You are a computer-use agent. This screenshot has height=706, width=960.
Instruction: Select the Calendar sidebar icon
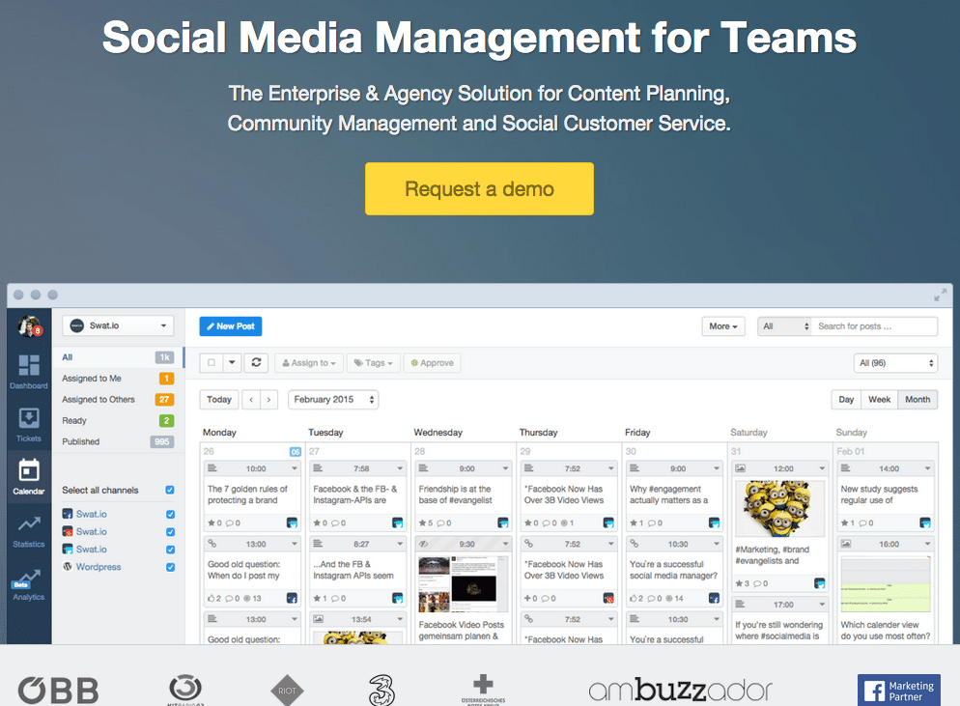pos(29,470)
